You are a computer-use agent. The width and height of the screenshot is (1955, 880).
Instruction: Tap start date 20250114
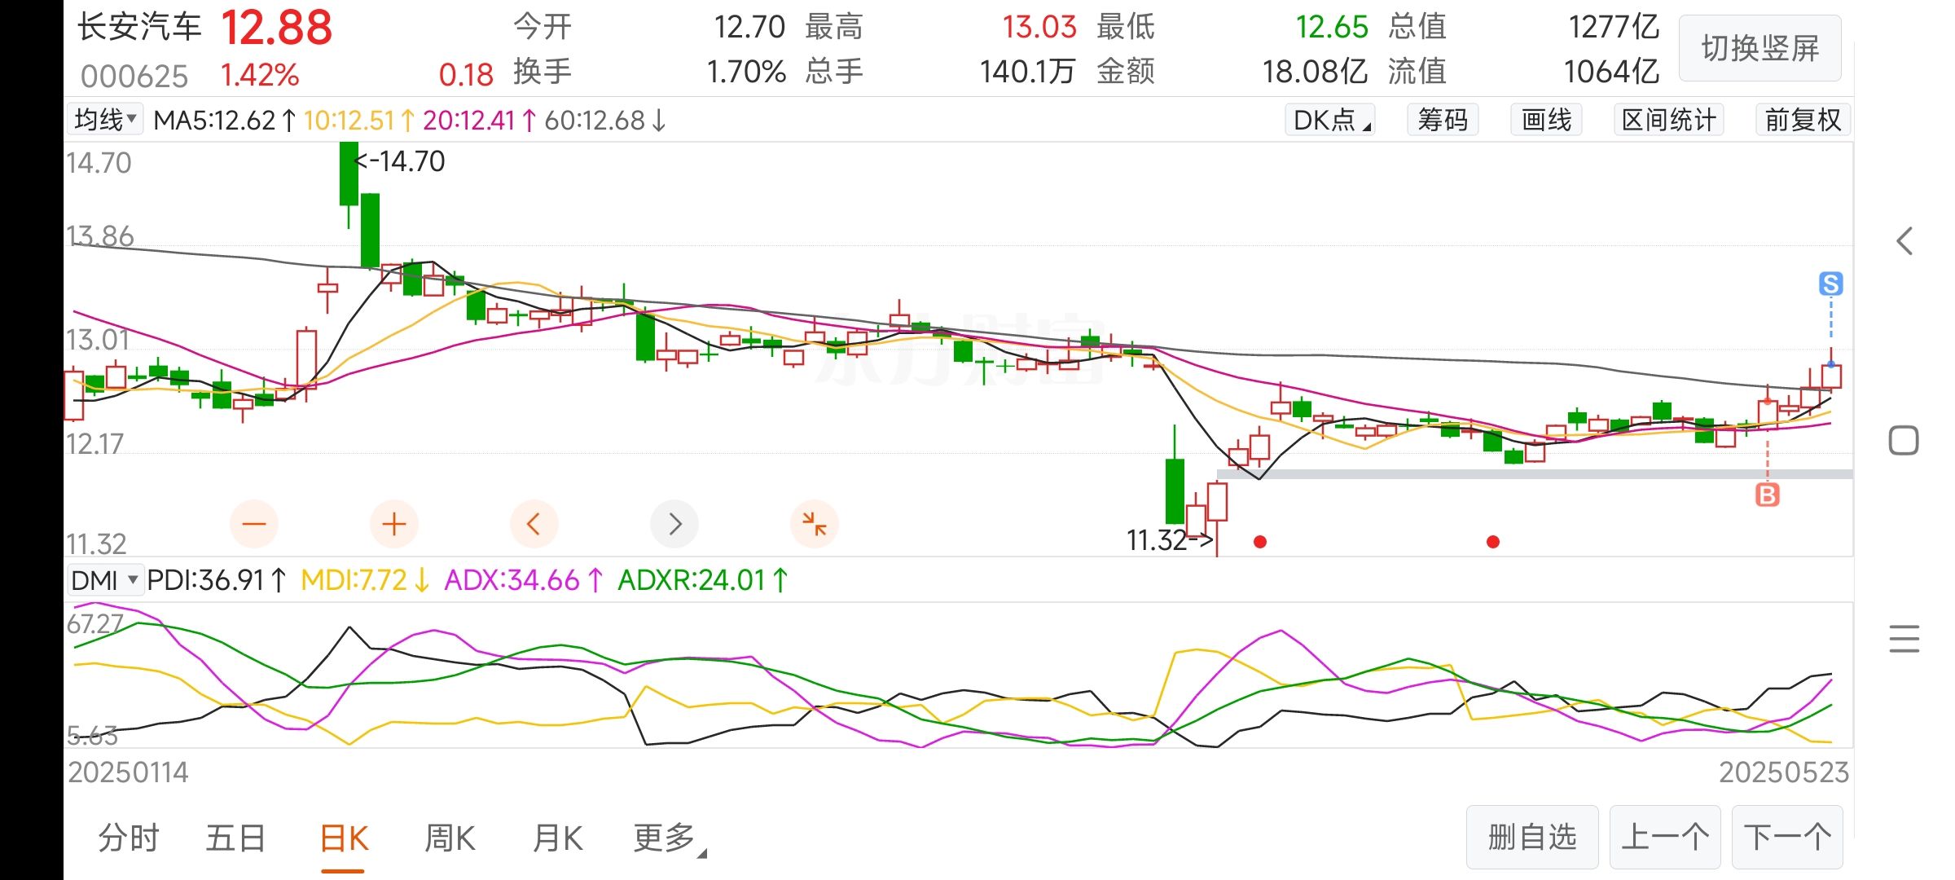click(128, 772)
